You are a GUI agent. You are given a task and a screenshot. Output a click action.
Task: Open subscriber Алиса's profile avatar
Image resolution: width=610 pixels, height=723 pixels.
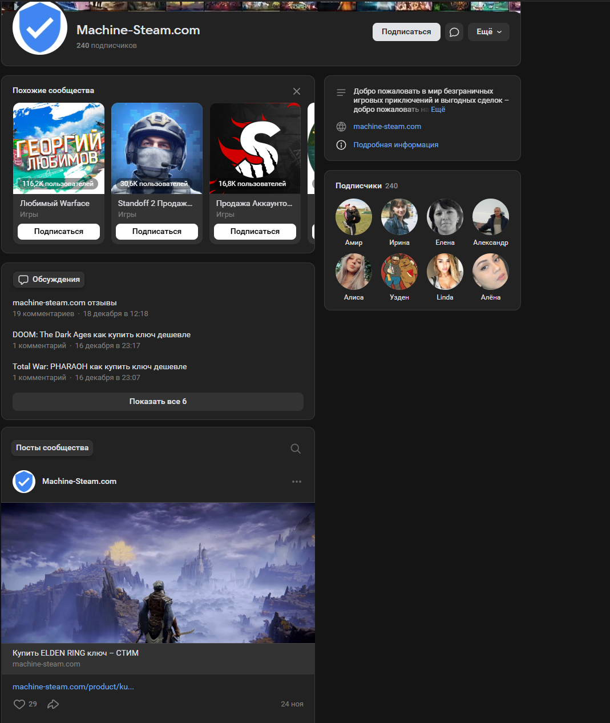click(354, 272)
